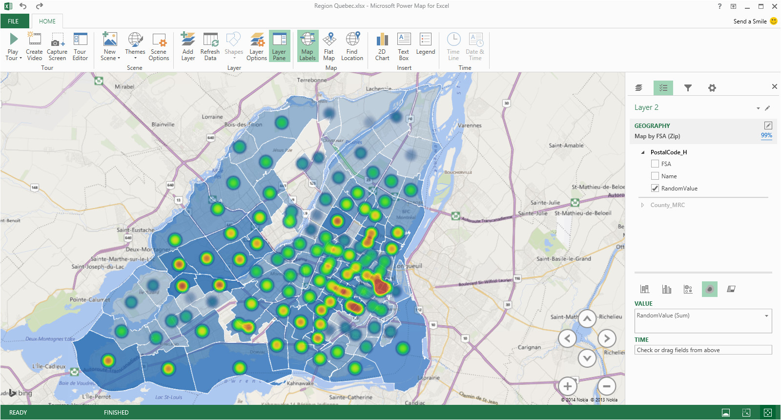Close the Layer Pane

click(x=774, y=86)
